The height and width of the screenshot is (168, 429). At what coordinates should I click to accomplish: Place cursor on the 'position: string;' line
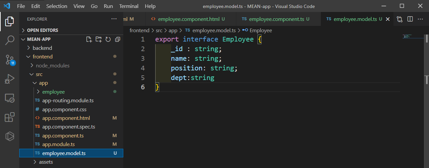coord(204,68)
